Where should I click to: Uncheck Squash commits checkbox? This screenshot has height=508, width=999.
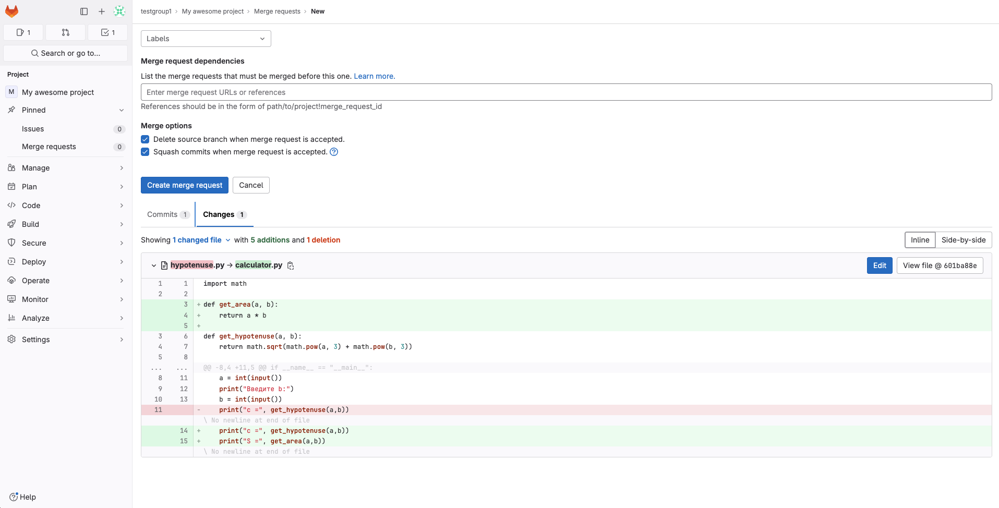pyautogui.click(x=145, y=152)
